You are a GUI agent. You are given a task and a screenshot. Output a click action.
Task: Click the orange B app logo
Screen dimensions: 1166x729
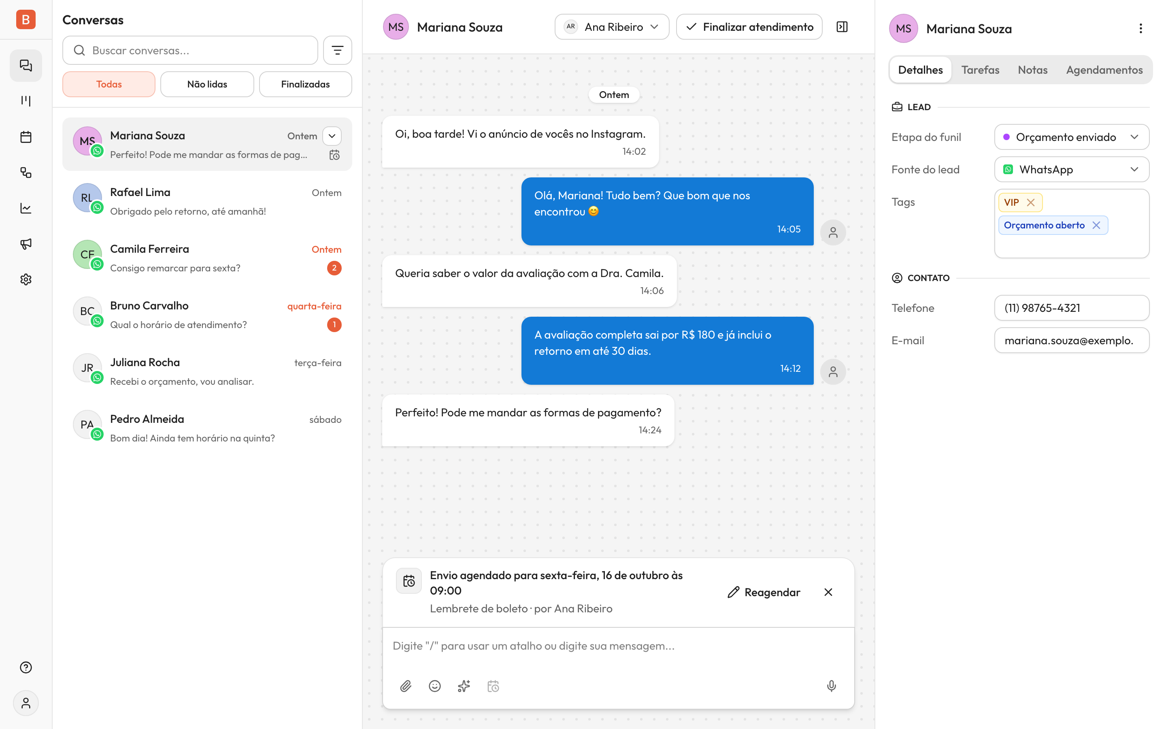point(26,20)
